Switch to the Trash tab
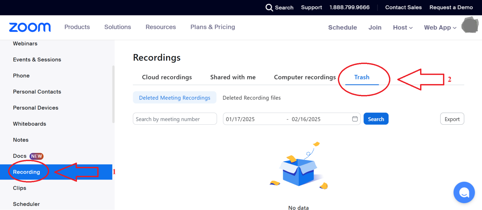The height and width of the screenshot is (210, 482). pyautogui.click(x=361, y=77)
